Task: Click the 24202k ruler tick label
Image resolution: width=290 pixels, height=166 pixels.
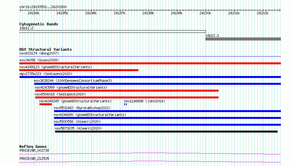Action: click(263, 13)
